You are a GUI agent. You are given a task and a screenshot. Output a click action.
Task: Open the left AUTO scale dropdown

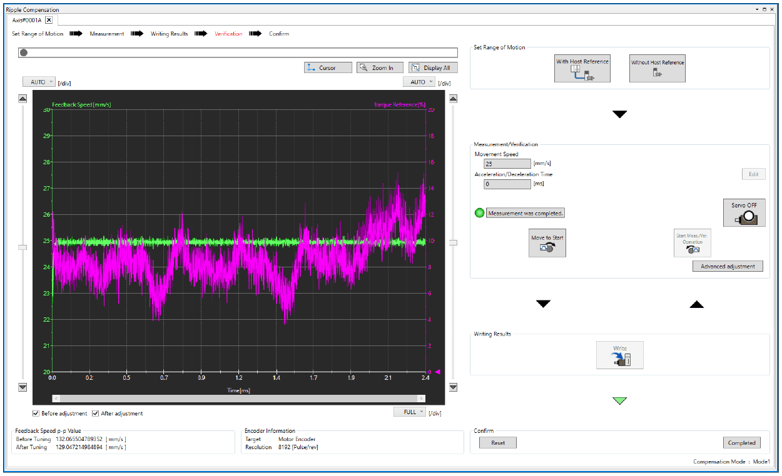[39, 82]
